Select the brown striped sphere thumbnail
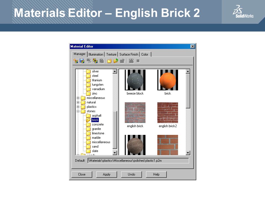 click(x=135, y=145)
